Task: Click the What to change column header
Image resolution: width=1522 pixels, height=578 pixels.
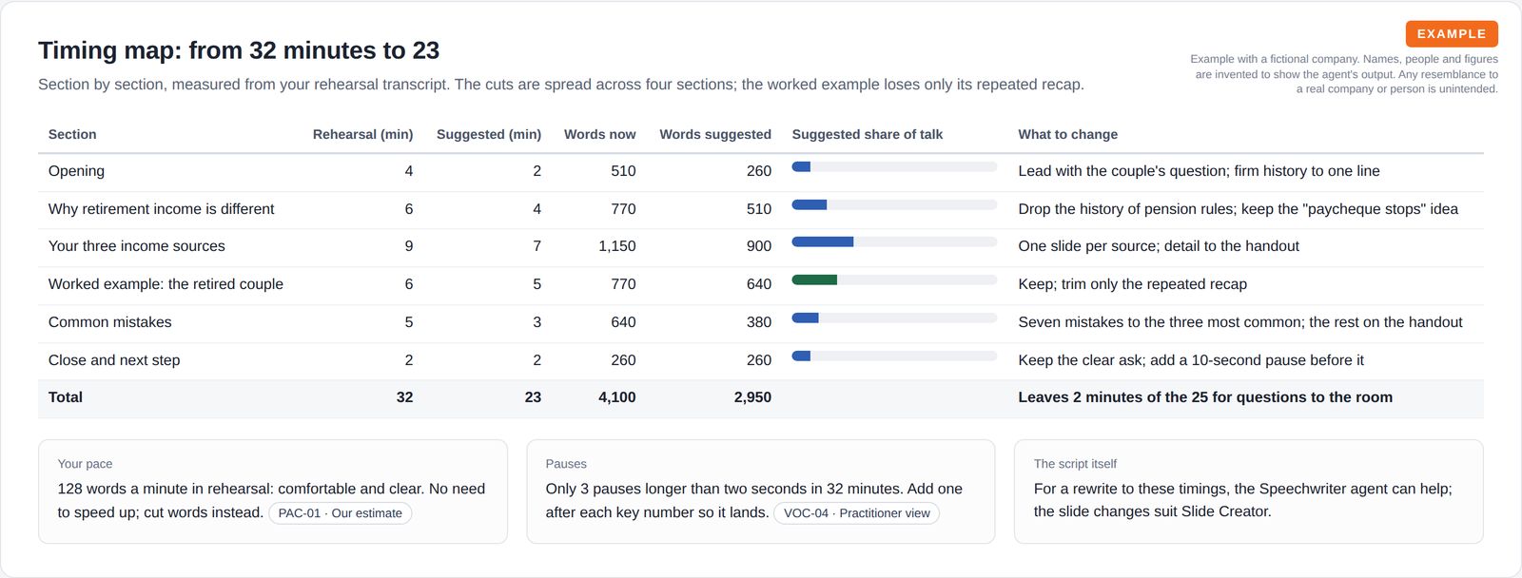Action: click(x=1068, y=135)
